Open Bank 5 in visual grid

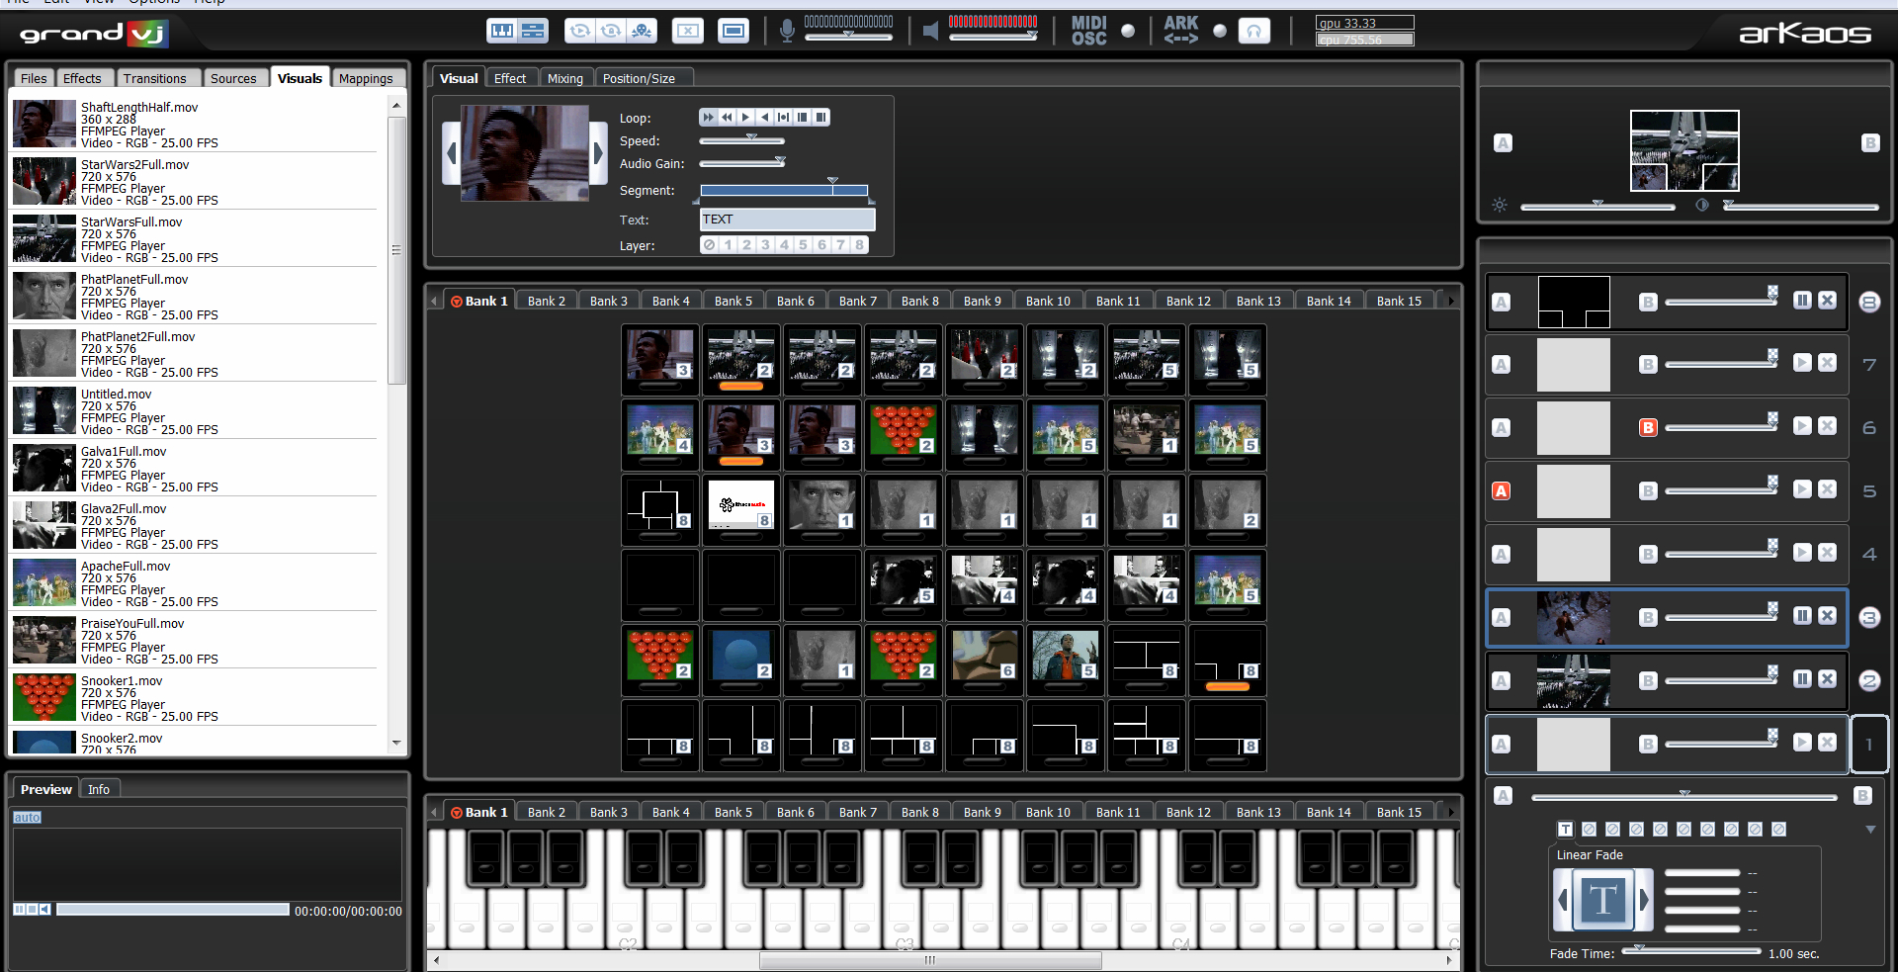(x=733, y=301)
